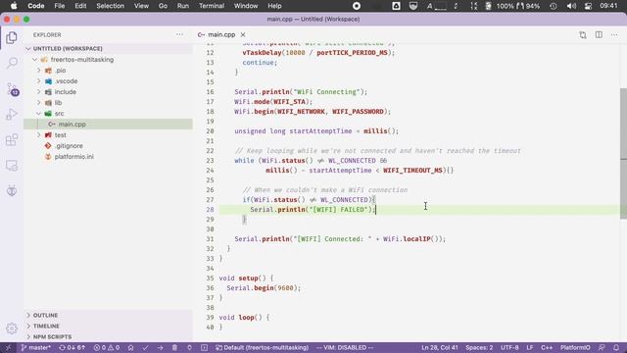Split the editor to the right
627x353 pixels.
point(599,35)
